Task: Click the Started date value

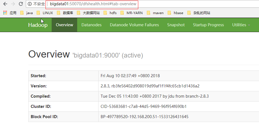Action: pyautogui.click(x=130, y=76)
